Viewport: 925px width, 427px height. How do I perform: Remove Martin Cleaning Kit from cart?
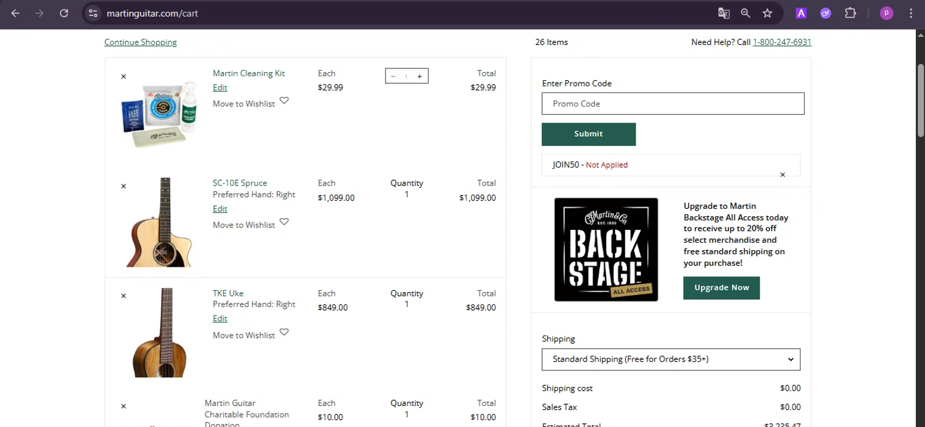pyautogui.click(x=123, y=76)
